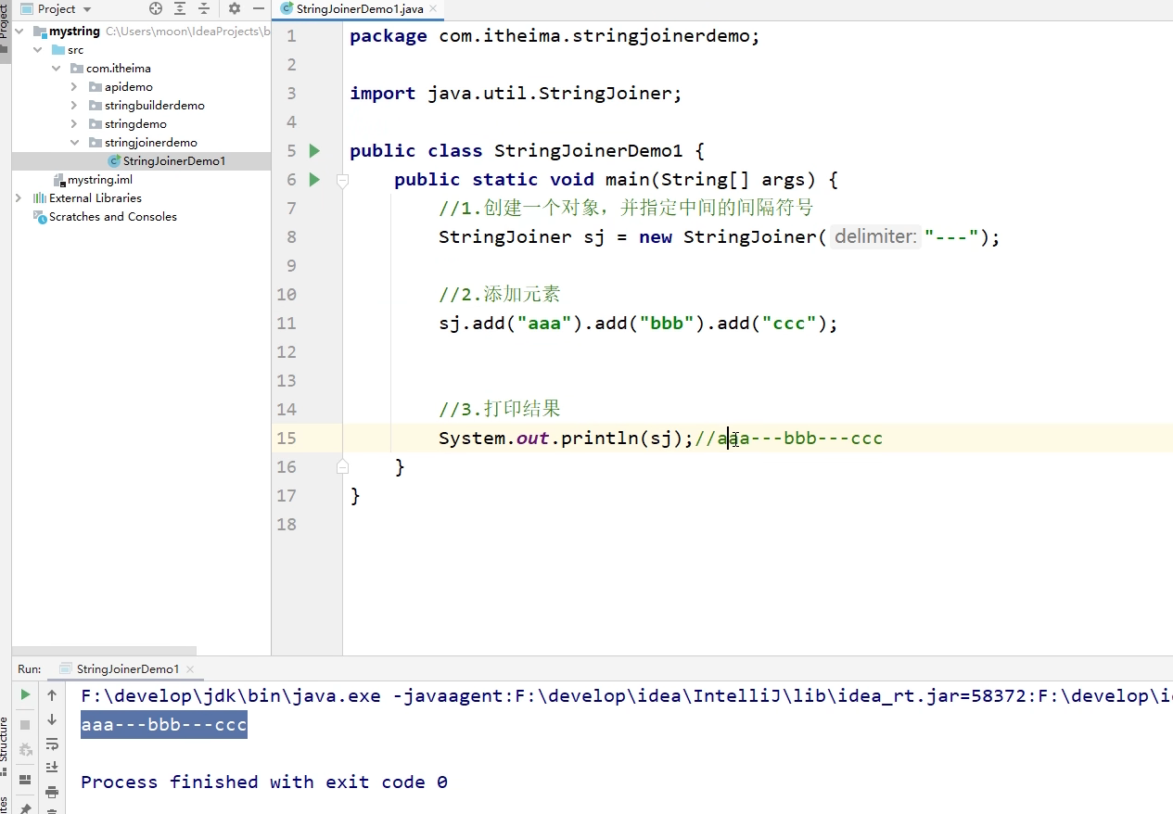Expand the apidemo package

(74, 87)
